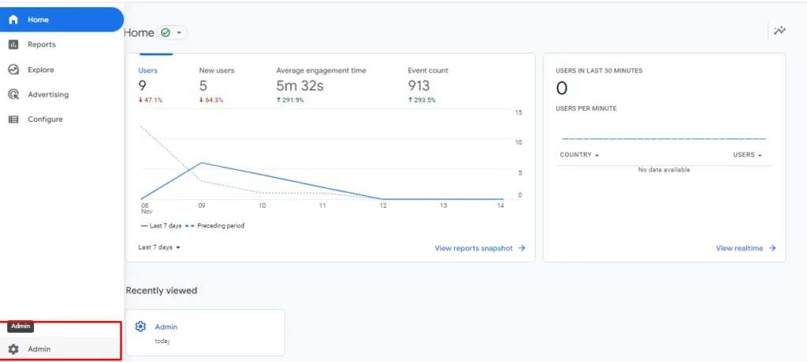Open the View realtime link

point(739,248)
